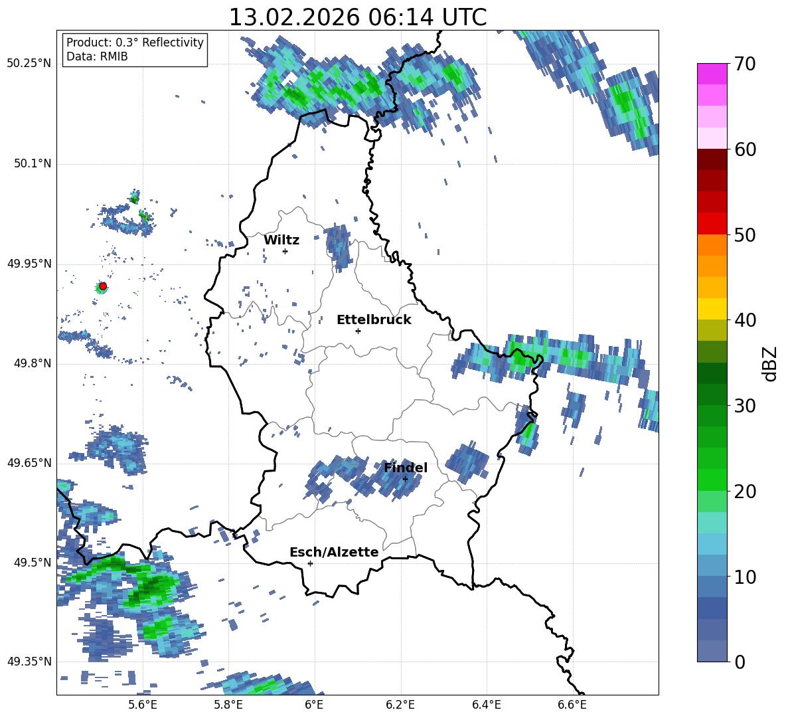Pick the dark maroon colorbar segment just below 60
Viewport: 786px width, 718px height.
coord(712,159)
